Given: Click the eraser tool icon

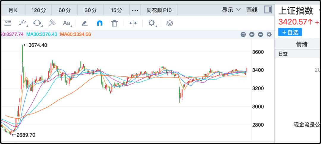Looking at the screenshot, I should pos(85,23).
